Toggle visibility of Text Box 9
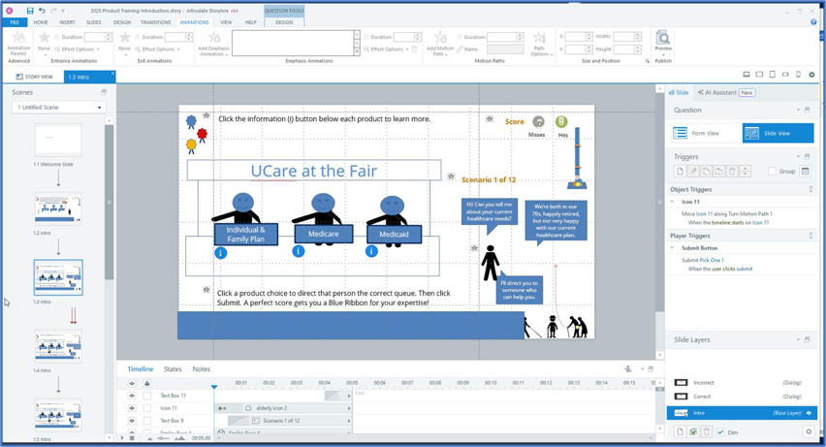This screenshot has width=826, height=447. [132, 421]
